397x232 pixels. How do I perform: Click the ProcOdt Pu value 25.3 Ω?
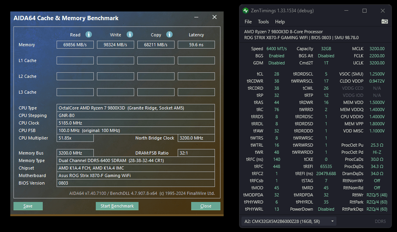377,145
